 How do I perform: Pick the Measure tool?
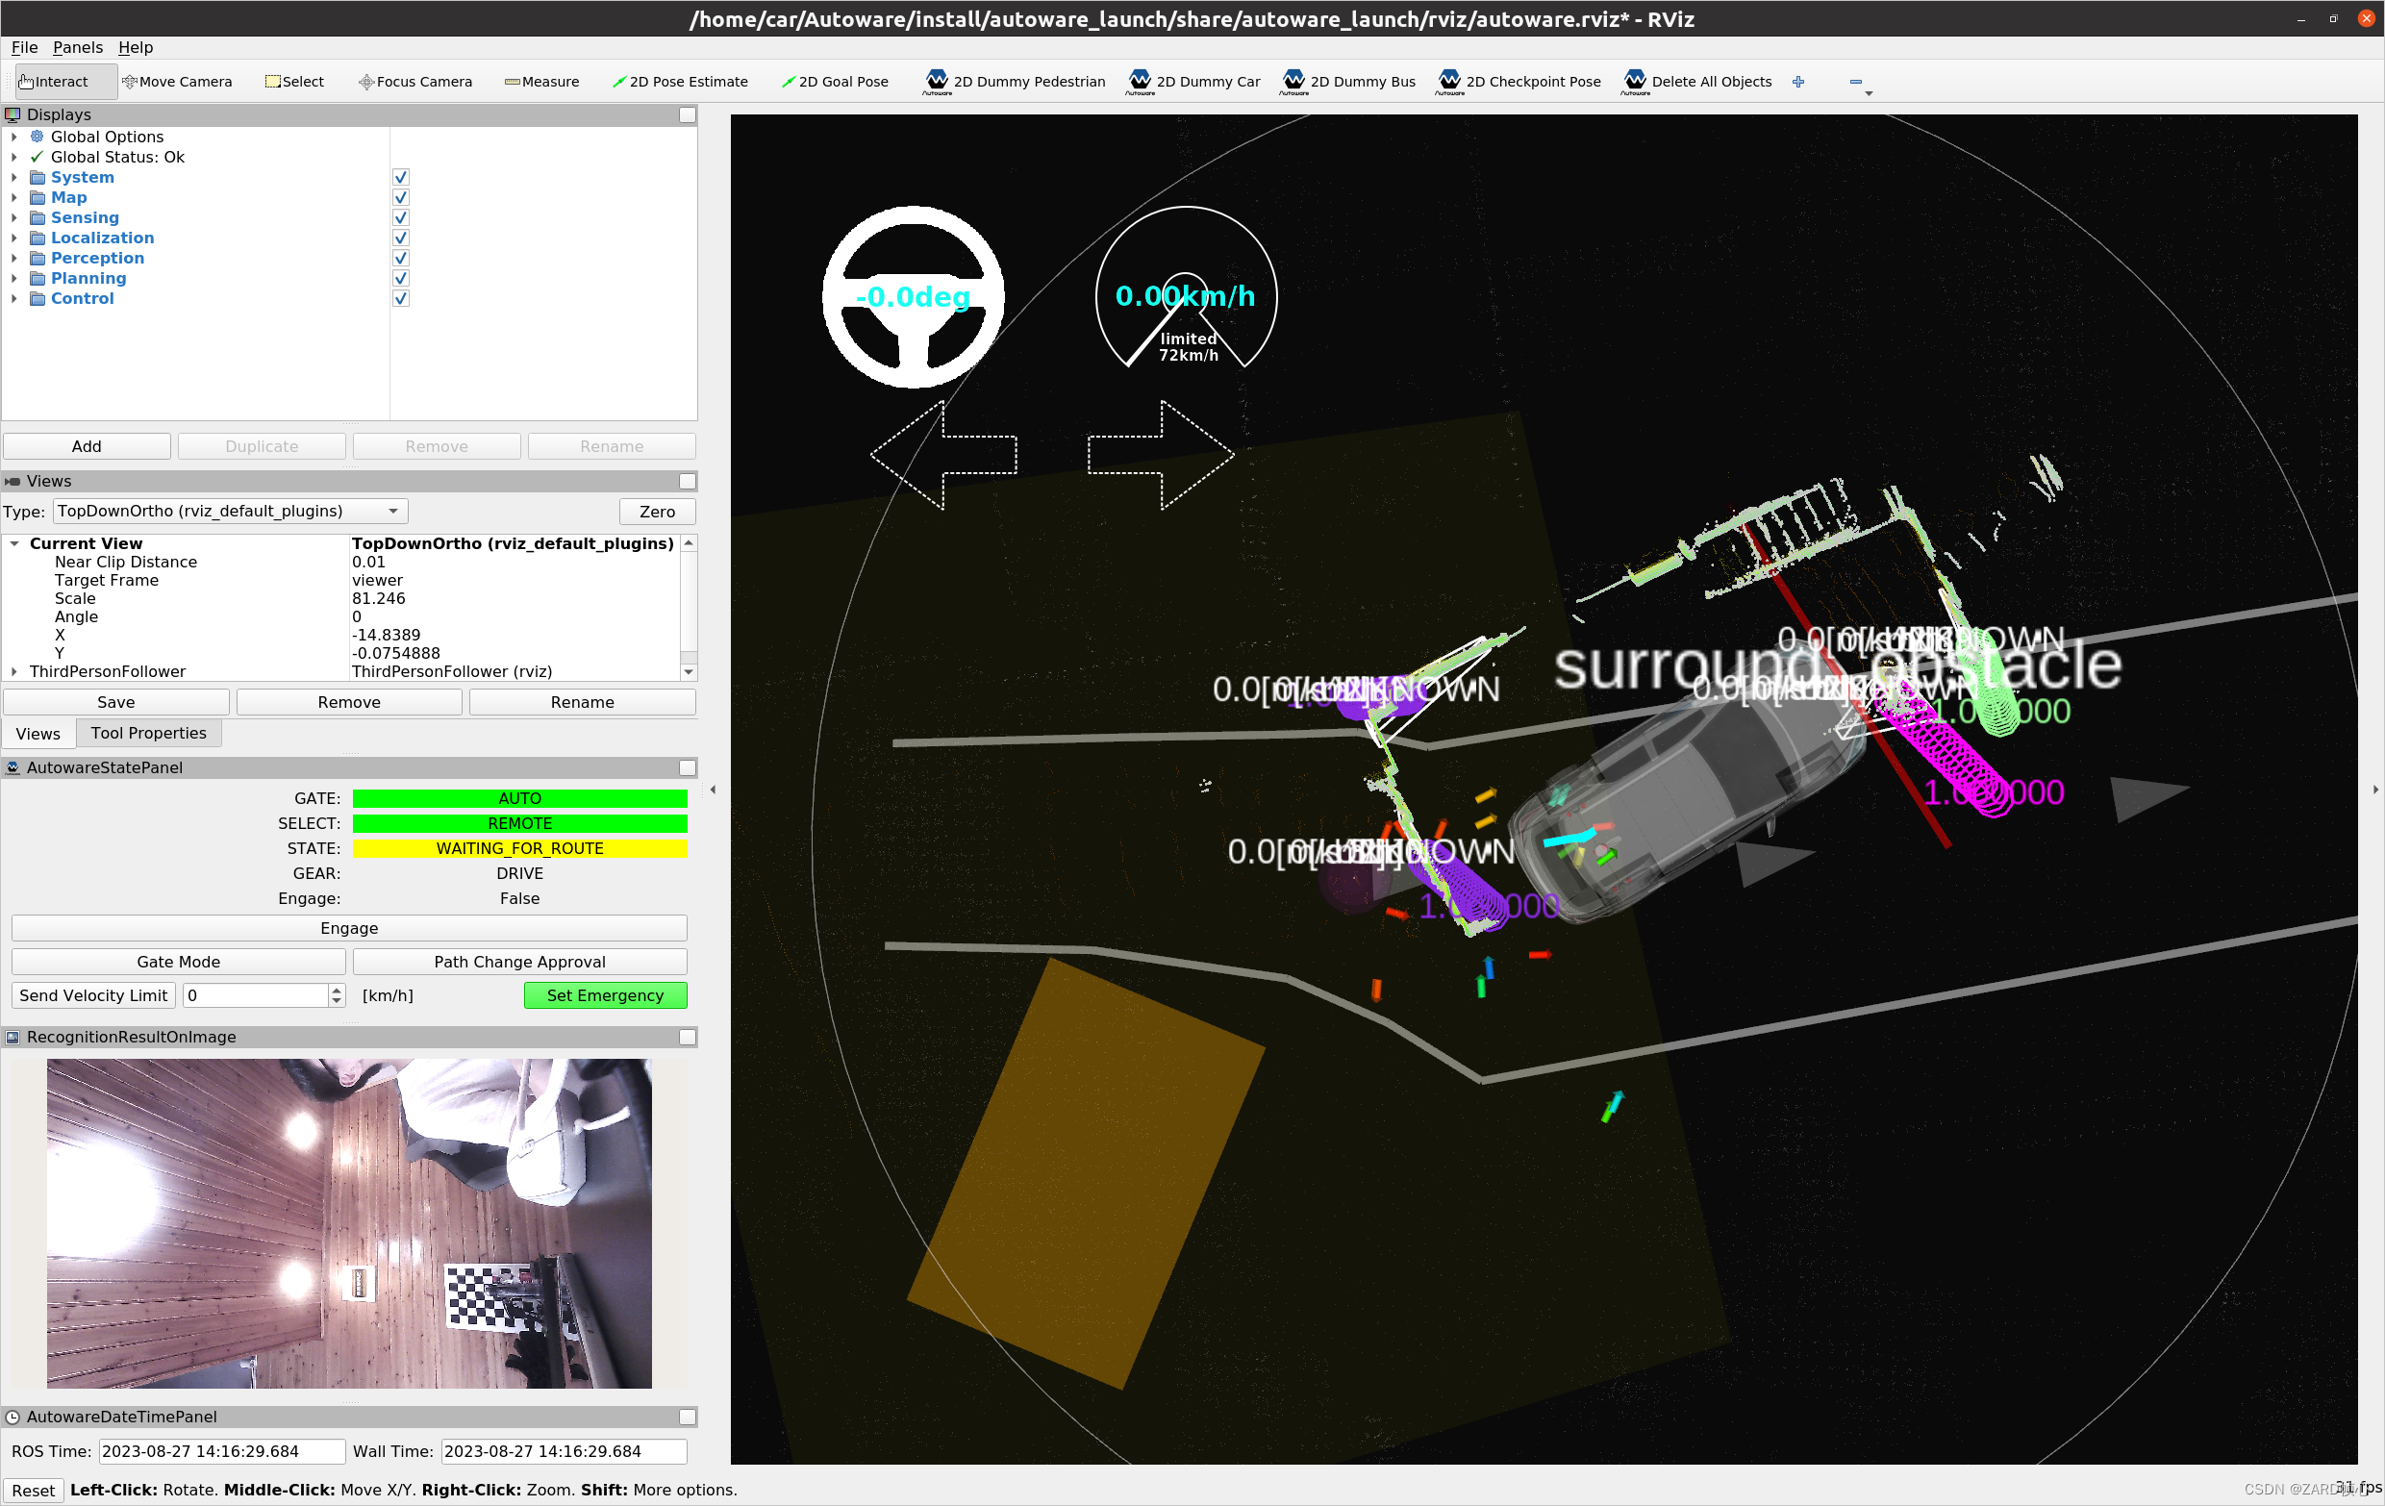pyautogui.click(x=541, y=81)
